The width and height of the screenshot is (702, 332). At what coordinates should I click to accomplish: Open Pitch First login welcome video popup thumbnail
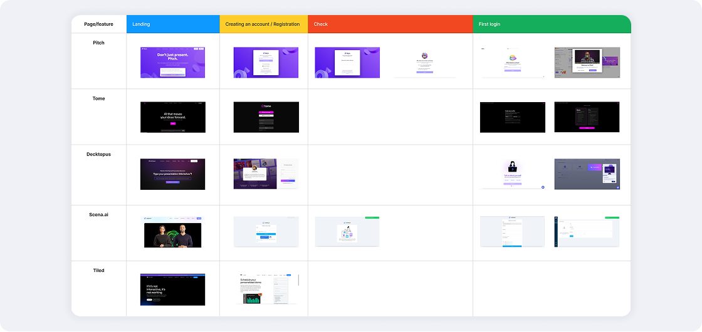[x=587, y=62]
